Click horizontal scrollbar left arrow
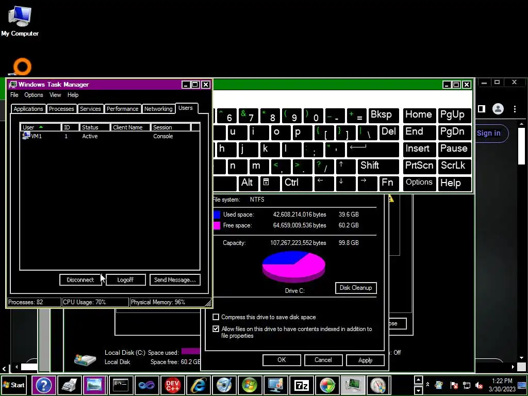 click(16, 367)
